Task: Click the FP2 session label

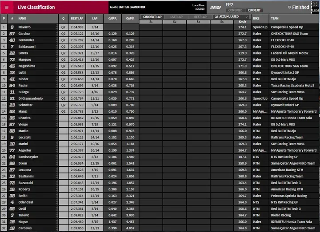Action: tap(229, 5)
